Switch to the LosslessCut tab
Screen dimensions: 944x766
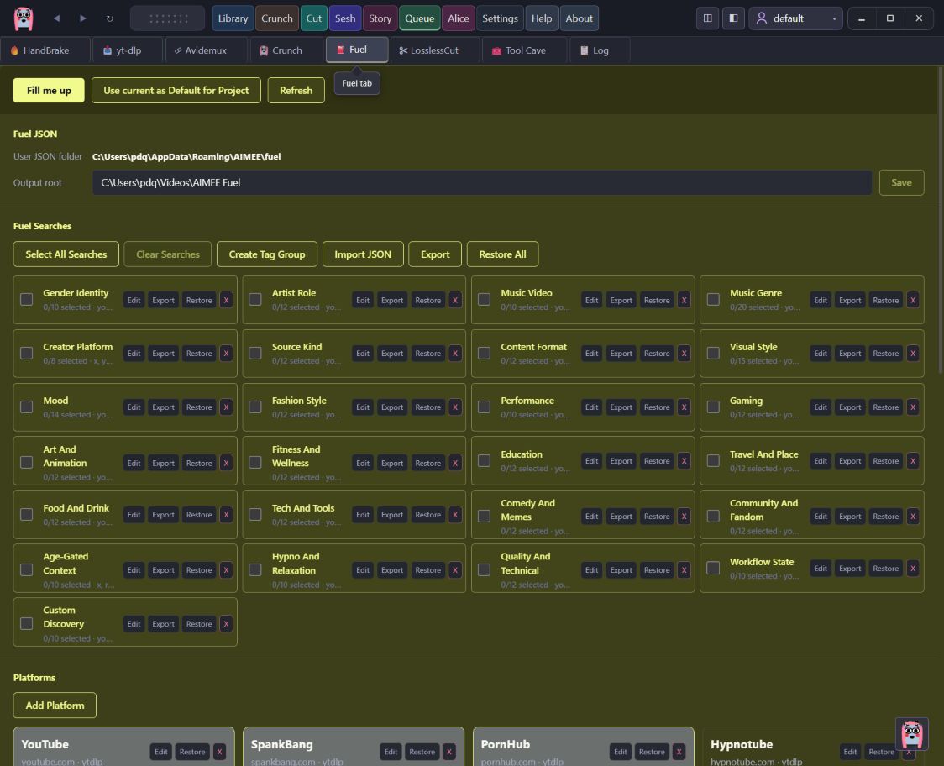(x=435, y=50)
